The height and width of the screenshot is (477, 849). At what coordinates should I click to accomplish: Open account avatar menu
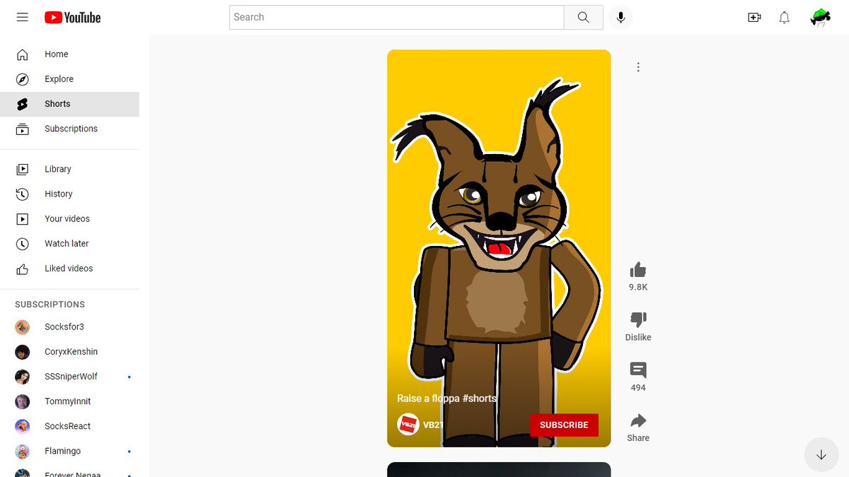click(821, 18)
